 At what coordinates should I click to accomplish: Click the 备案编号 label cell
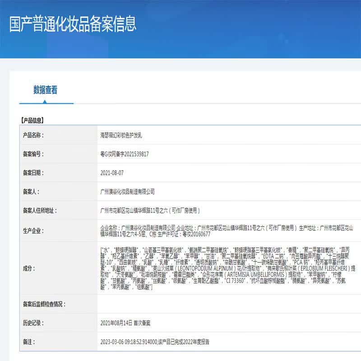(x=59, y=154)
